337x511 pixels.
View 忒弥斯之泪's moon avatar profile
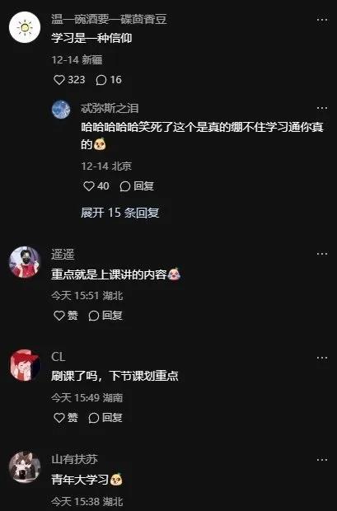(x=61, y=110)
